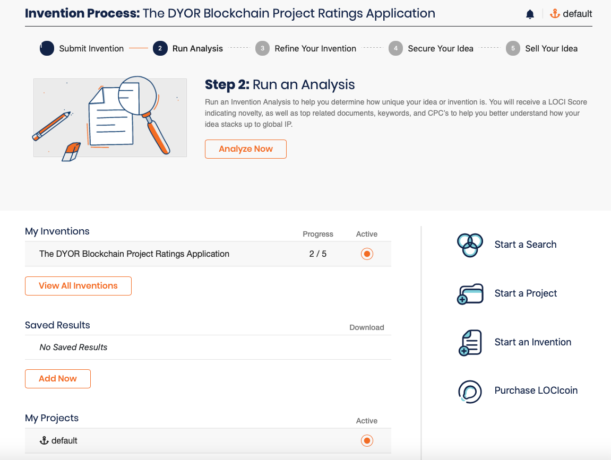Click the step 5 circle icon
The height and width of the screenshot is (460, 611).
(x=513, y=48)
